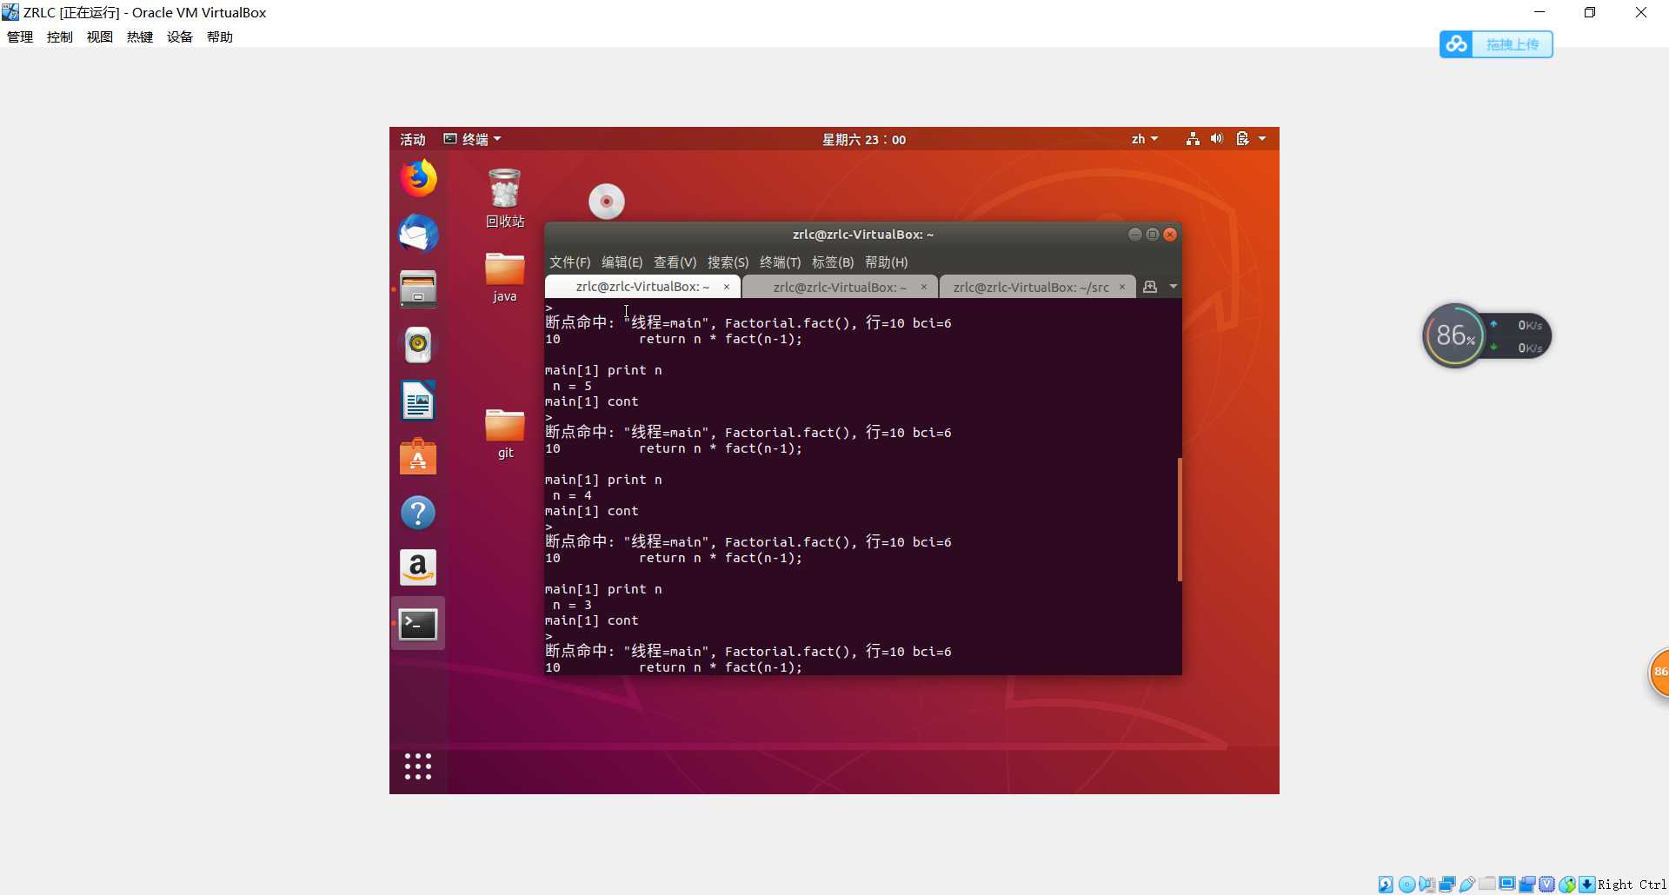The width and height of the screenshot is (1669, 895).
Task: Expand the terminal tab list dropdown arrow
Action: click(1173, 287)
